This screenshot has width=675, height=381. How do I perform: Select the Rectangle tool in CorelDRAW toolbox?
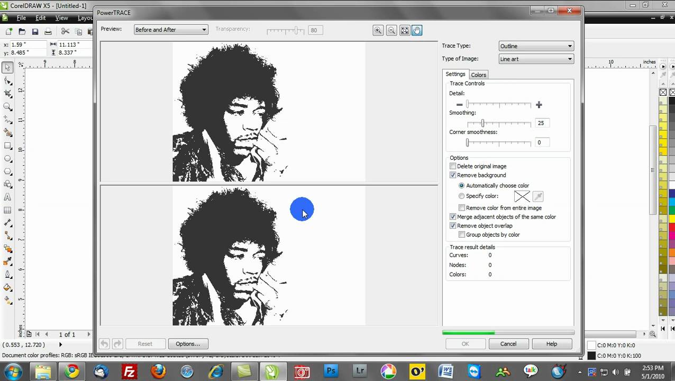click(7, 146)
